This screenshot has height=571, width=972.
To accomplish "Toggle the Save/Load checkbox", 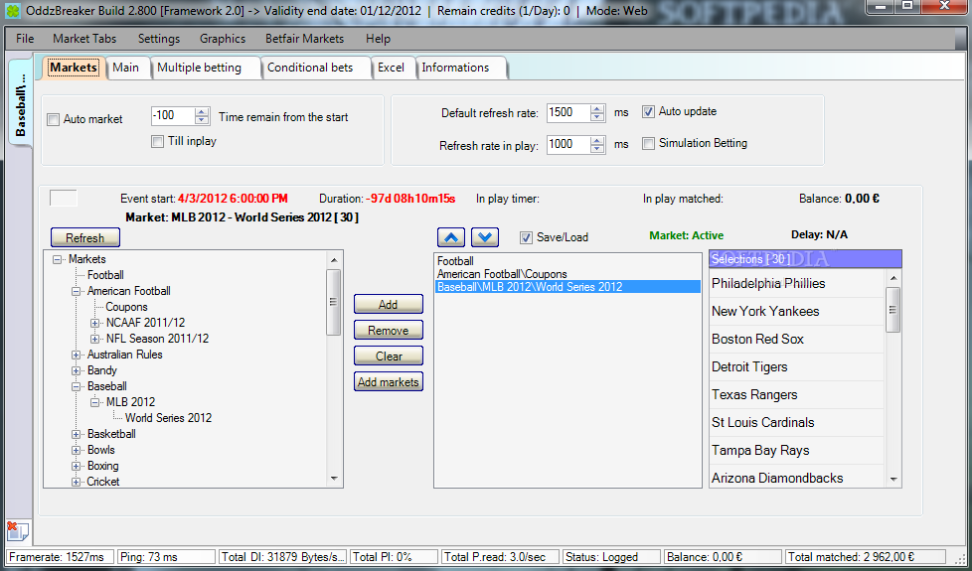I will point(527,237).
